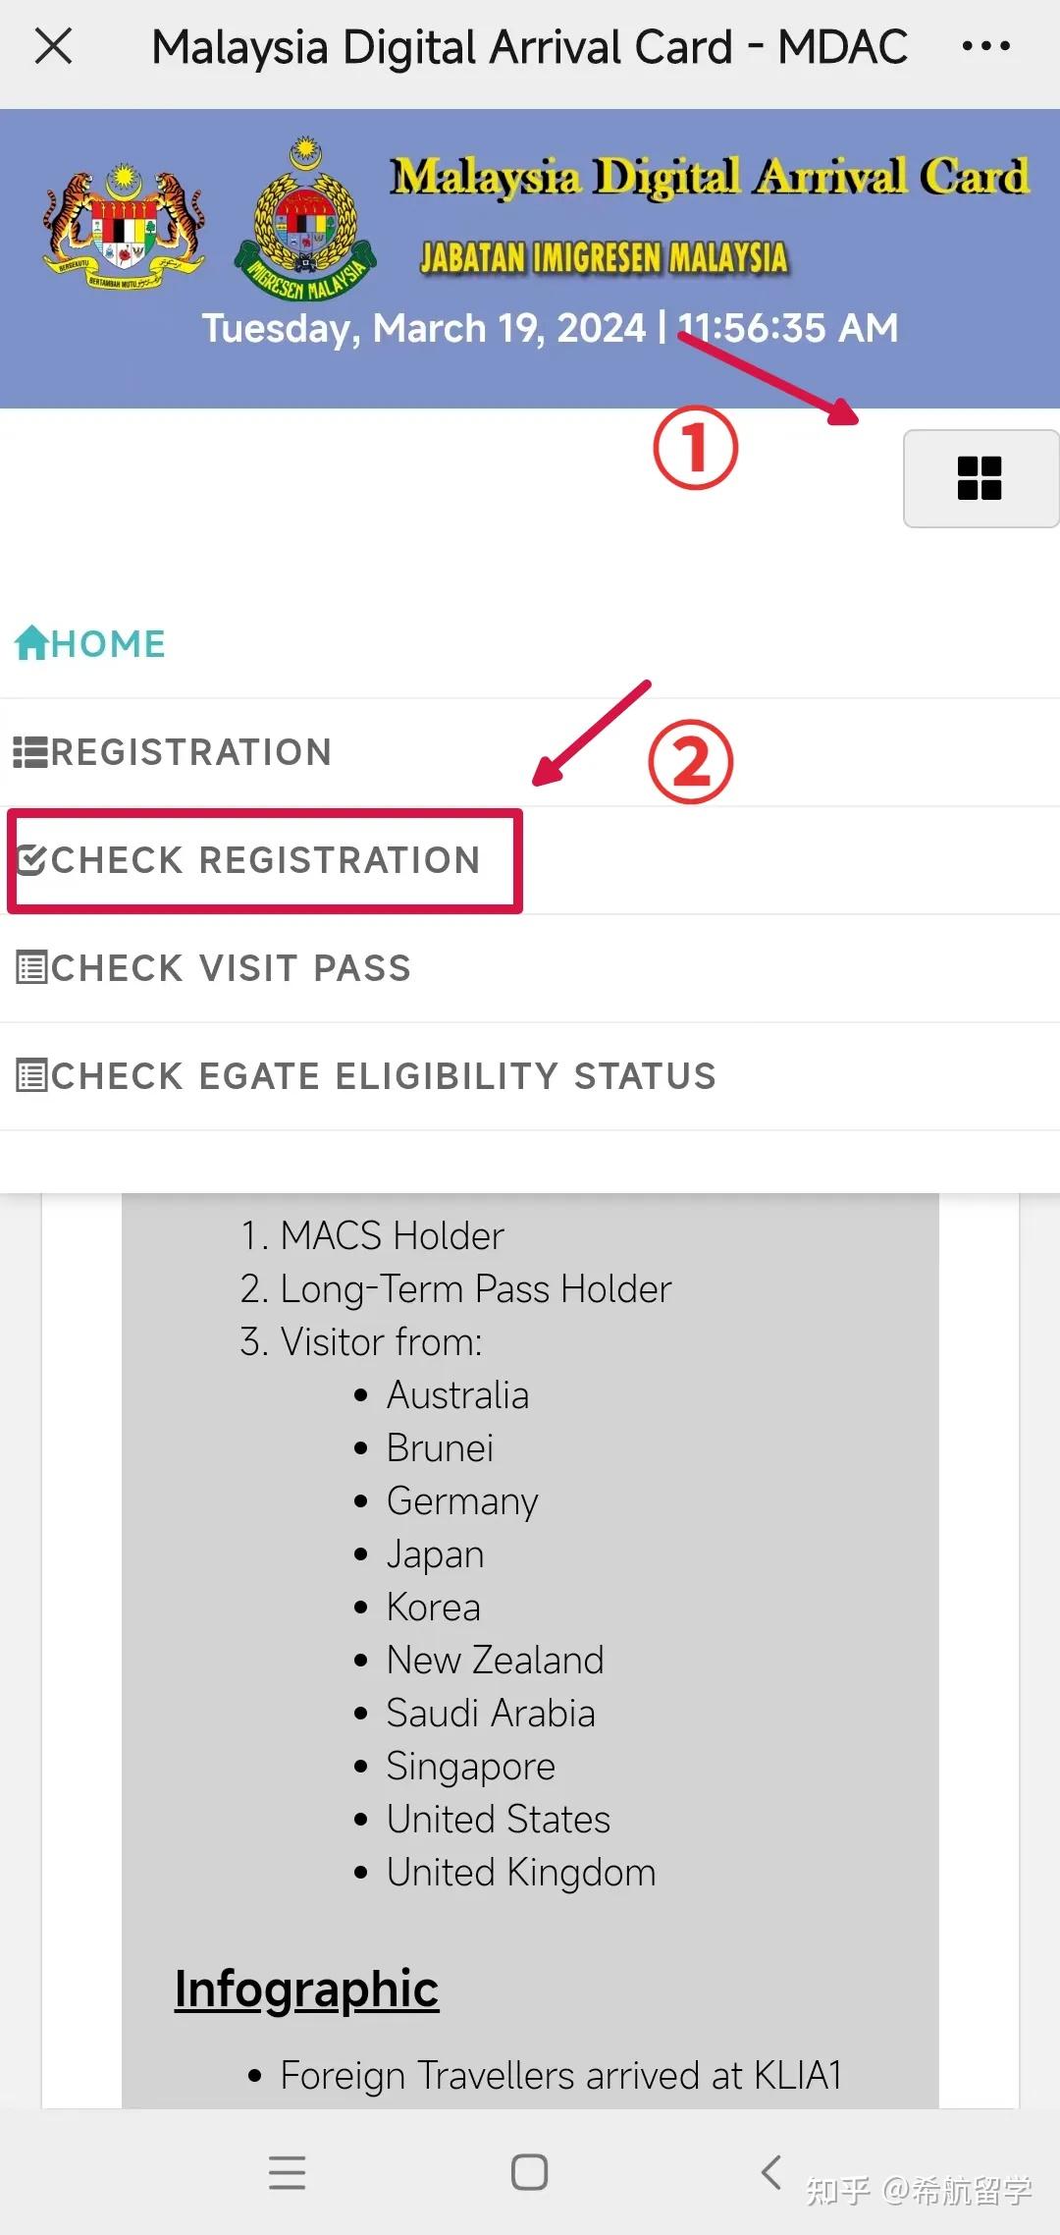The image size is (1060, 2235).
Task: Open the HOME menu item
Action: tap(108, 644)
